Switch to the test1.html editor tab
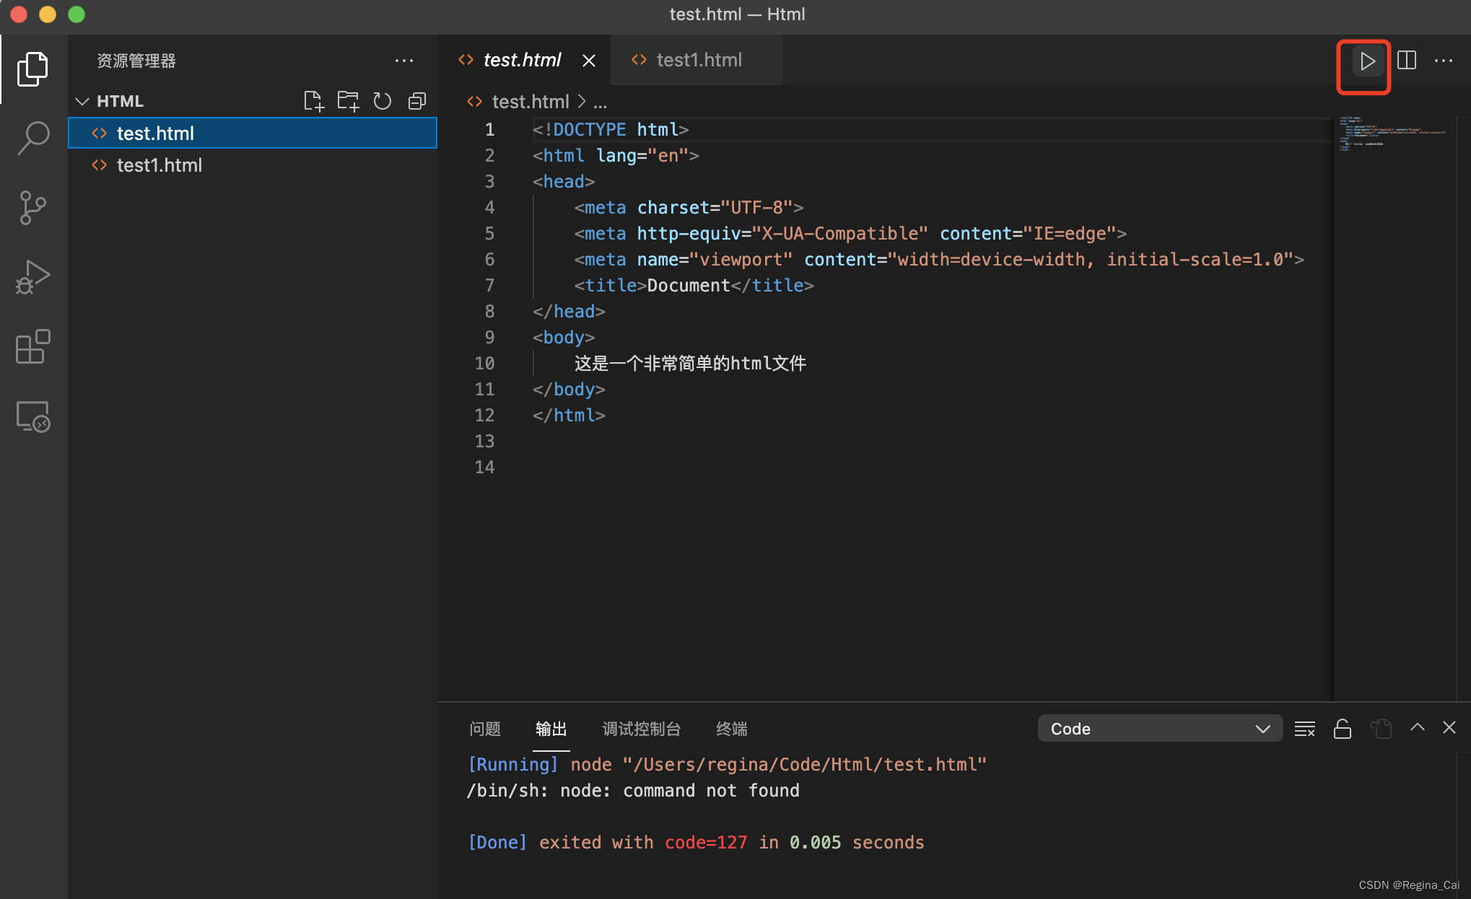1471x899 pixels. [696, 60]
